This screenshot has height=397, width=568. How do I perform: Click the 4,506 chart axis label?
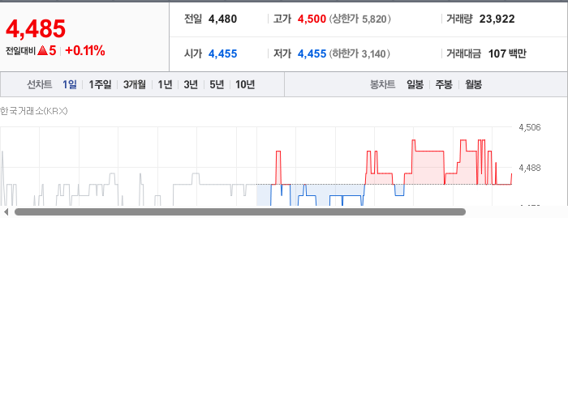click(x=530, y=127)
